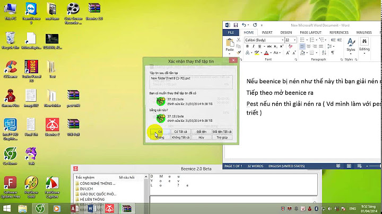
Task: Toggle Subscript formatting in Word
Action: pos(275,46)
